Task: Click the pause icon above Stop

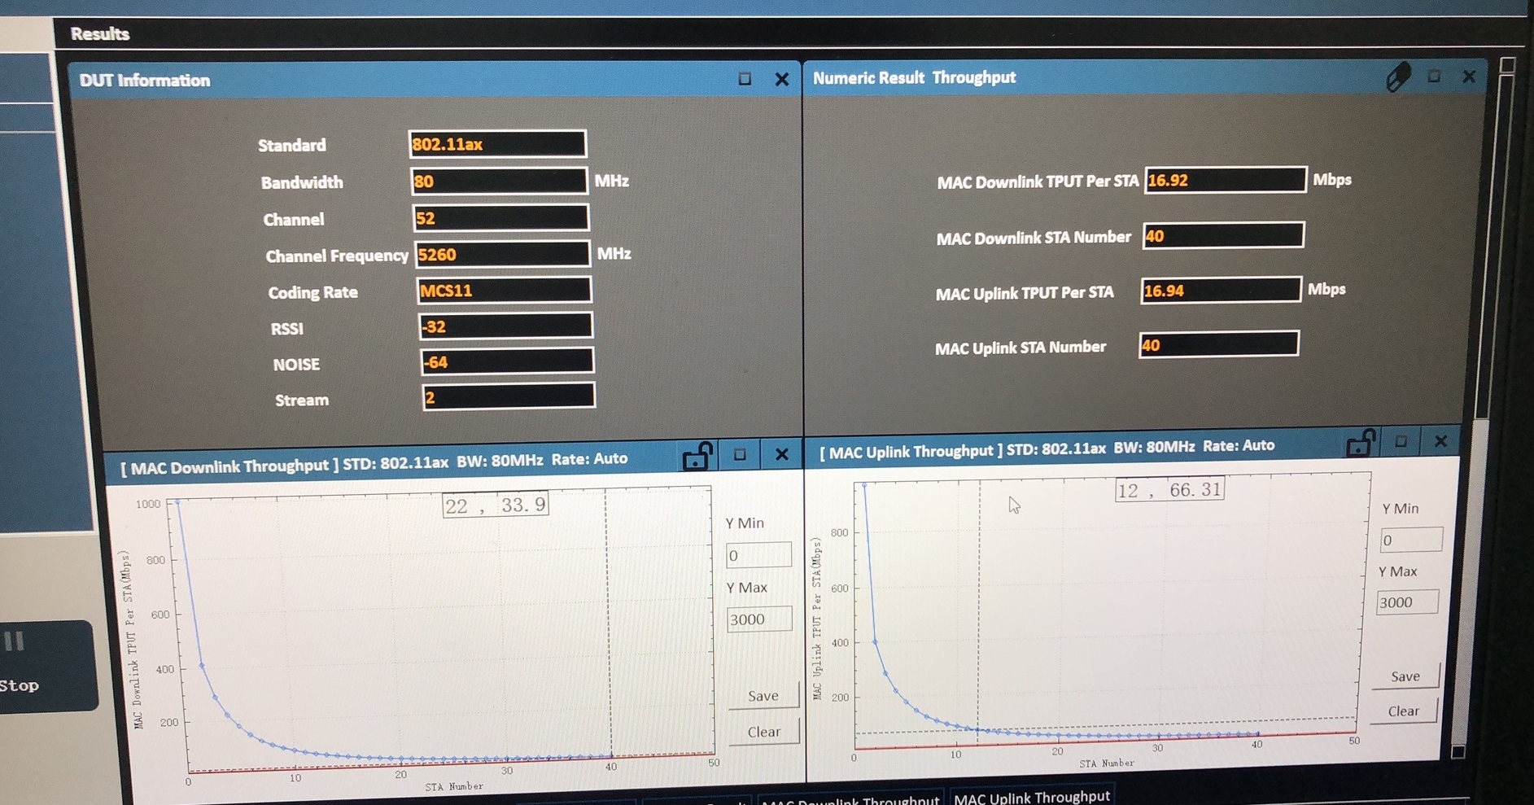Action: (15, 641)
